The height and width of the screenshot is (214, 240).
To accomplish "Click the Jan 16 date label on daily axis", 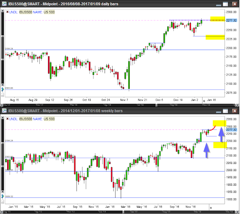I will click(x=211, y=100).
